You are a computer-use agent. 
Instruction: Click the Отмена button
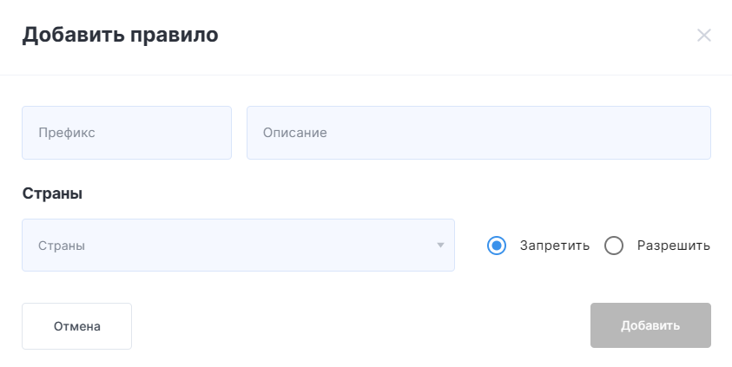point(76,326)
